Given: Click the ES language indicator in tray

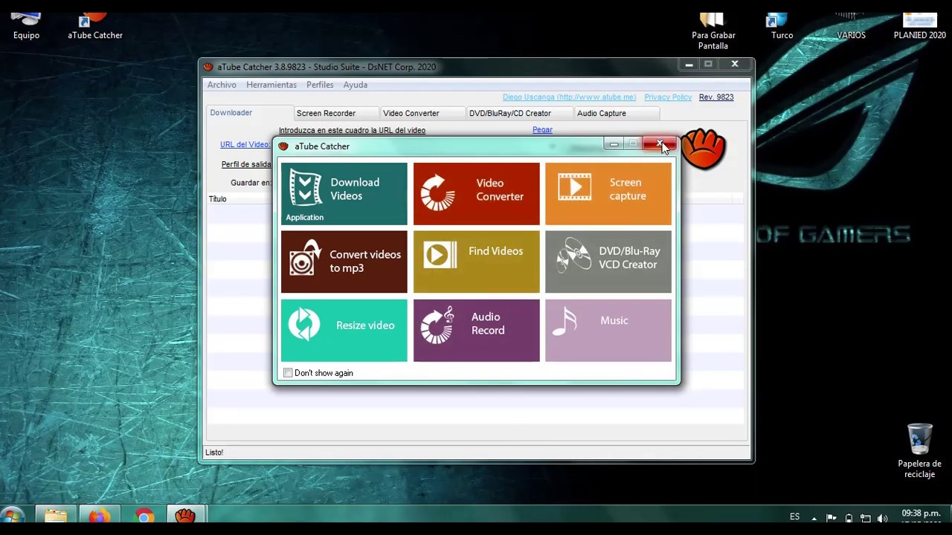Looking at the screenshot, I should tap(794, 516).
